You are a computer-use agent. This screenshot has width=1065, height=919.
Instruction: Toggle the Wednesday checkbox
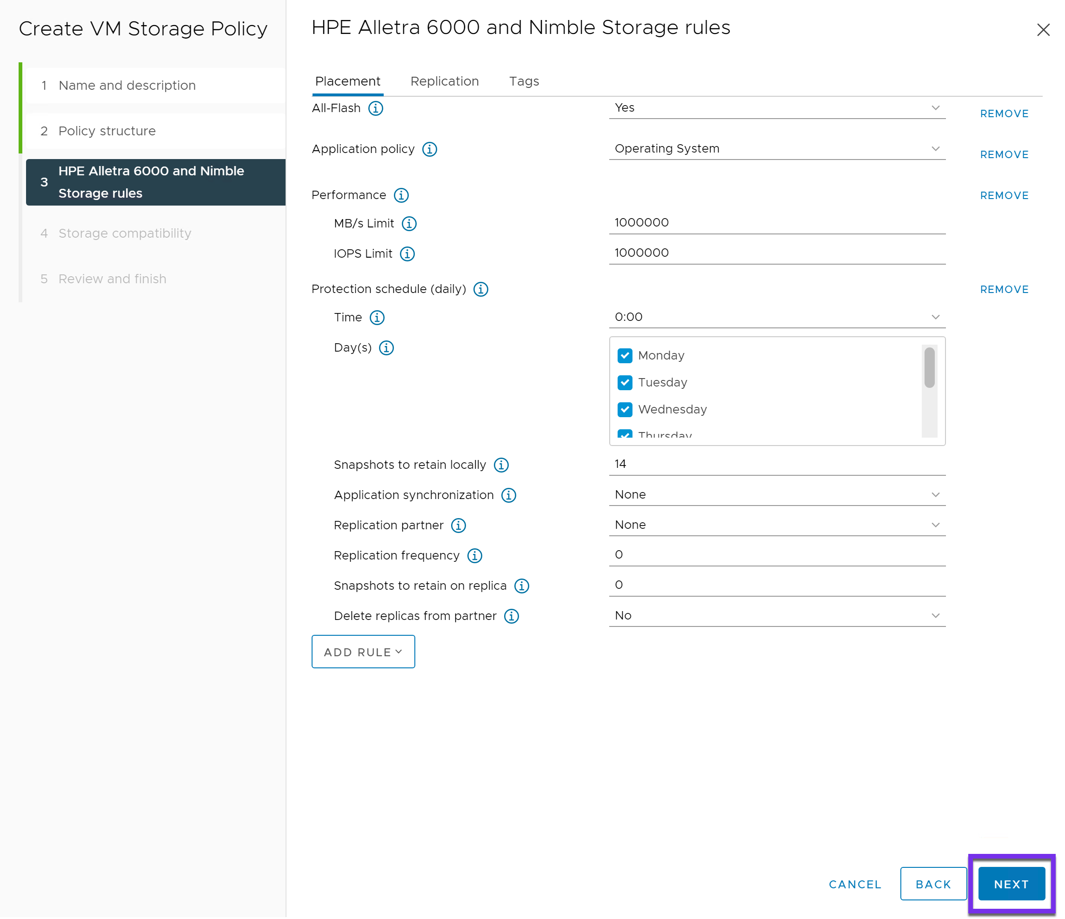click(625, 410)
